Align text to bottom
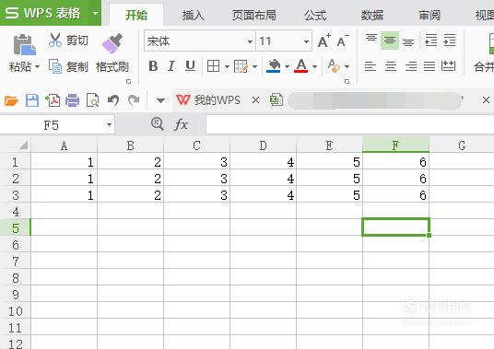This screenshot has width=494, height=349. pyautogui.click(x=408, y=41)
